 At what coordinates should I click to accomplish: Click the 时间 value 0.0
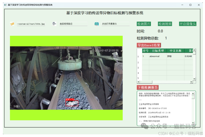click(160, 31)
